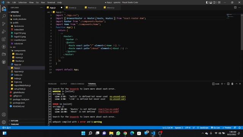The image size is (243, 137).
Task: Click the Explorer more actions ellipsis
Action: (x=41, y=8)
